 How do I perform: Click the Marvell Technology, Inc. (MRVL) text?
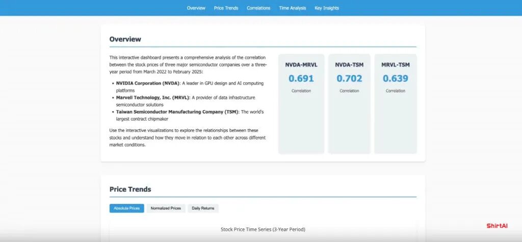(x=153, y=97)
